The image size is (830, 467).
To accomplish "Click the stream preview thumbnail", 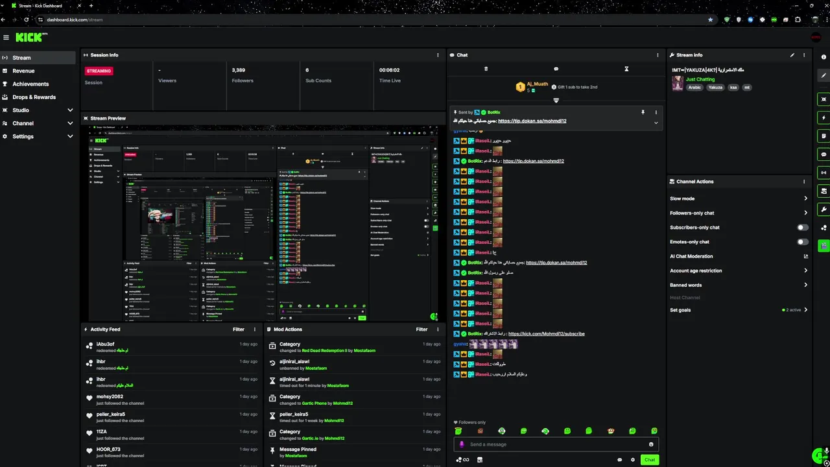I will (x=263, y=223).
